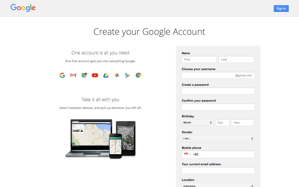The image size is (299, 187).
Task: Click the Google Maps icon
Action: (x=84, y=75)
